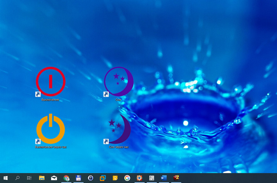Switch to Chrome in taskbar
The height and width of the screenshot is (183, 277).
tap(66, 178)
